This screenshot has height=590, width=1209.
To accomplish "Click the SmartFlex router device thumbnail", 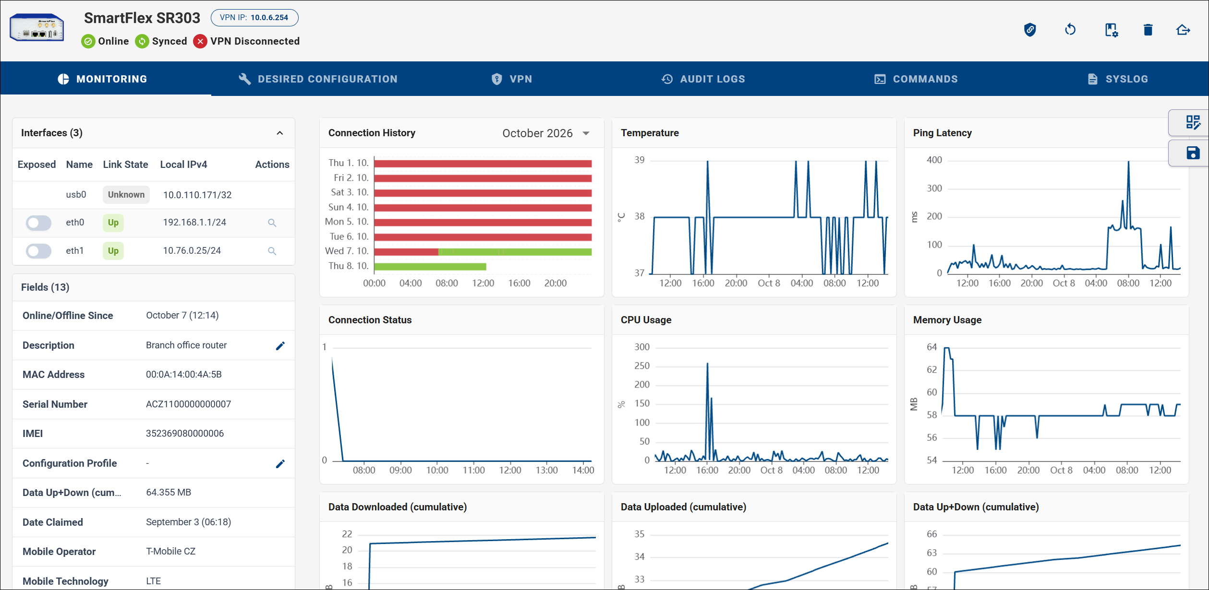I will (37, 28).
